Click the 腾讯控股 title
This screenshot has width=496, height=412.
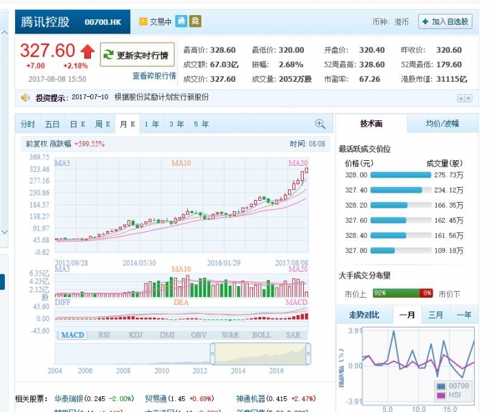click(x=45, y=22)
